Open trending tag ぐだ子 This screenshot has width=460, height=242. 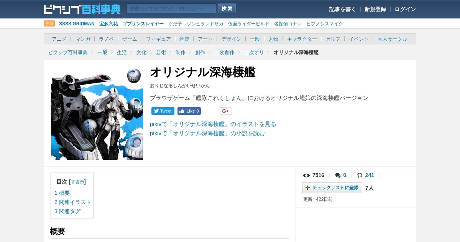pos(175,24)
